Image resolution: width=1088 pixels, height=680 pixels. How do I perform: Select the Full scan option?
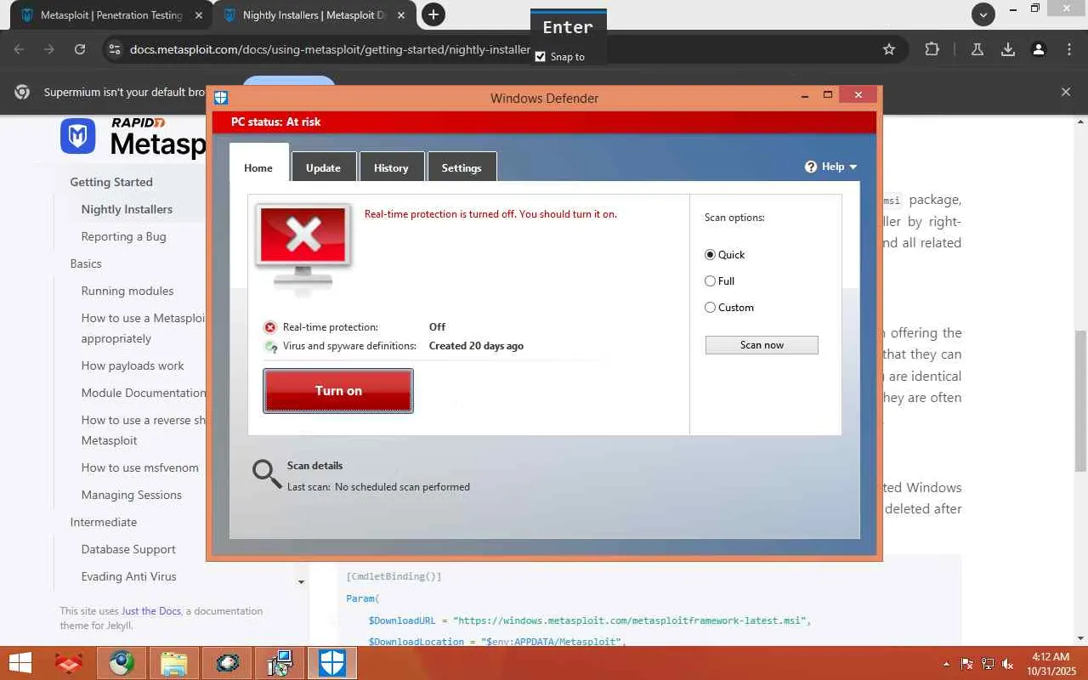coord(711,281)
